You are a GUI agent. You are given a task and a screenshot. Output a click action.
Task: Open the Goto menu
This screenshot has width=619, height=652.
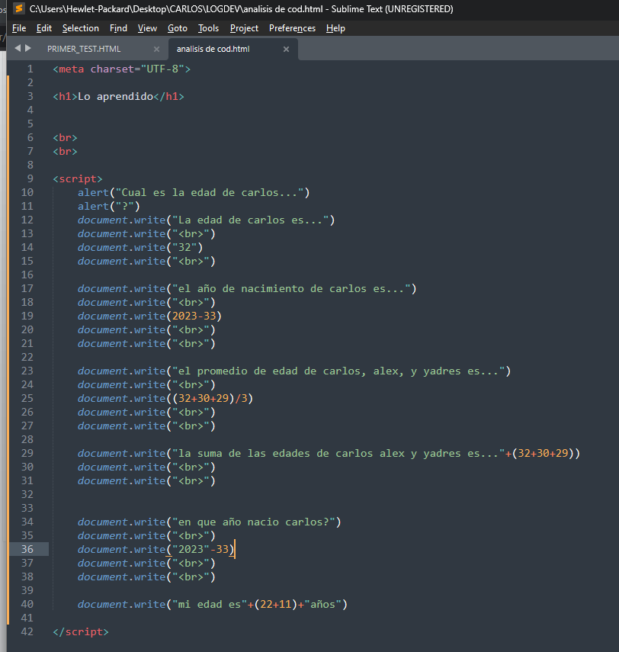click(178, 28)
